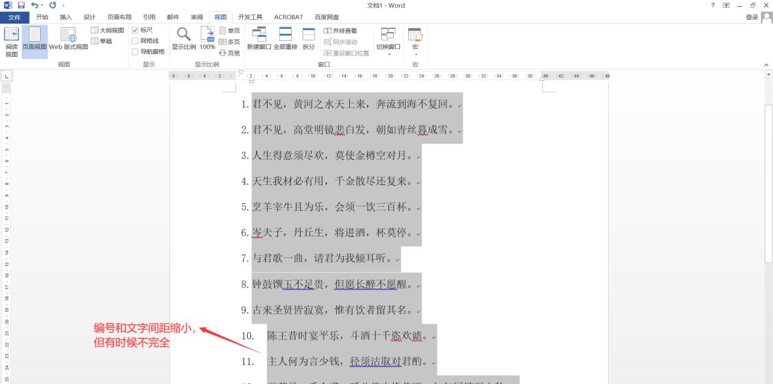Set zoom to 100% button
Screen dimensions: 773x384
pos(207,39)
